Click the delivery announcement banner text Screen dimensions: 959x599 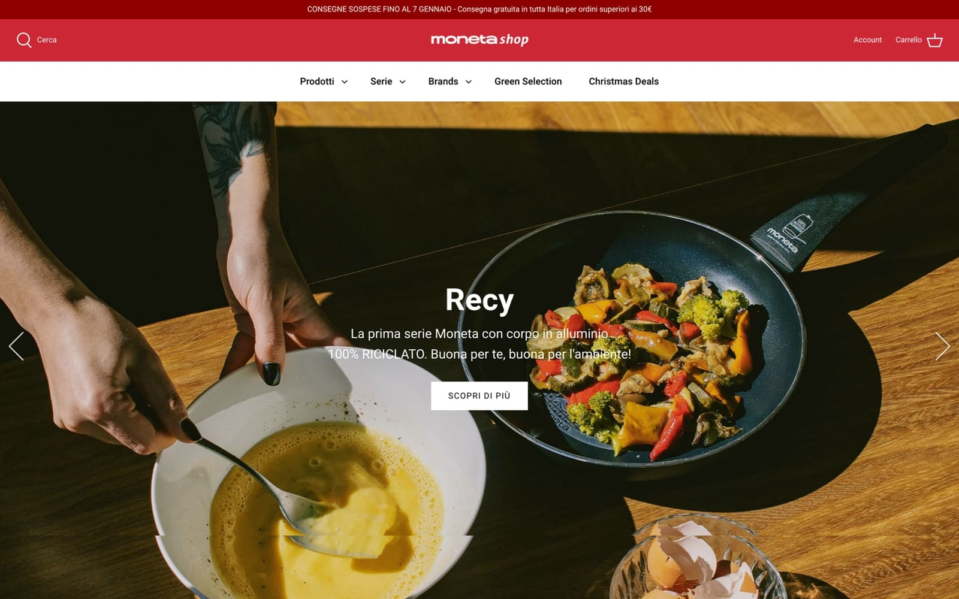[479, 9]
